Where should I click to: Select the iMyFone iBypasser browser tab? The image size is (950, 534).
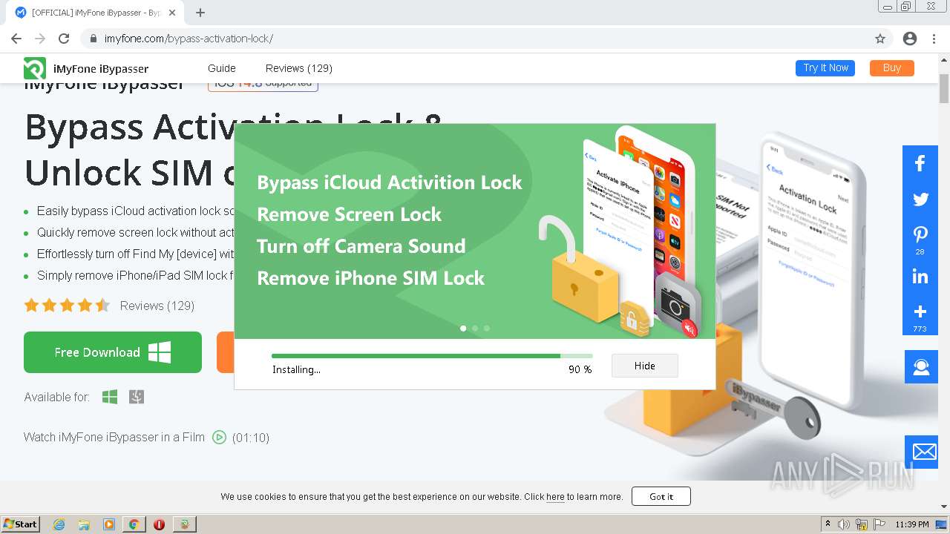(96, 13)
